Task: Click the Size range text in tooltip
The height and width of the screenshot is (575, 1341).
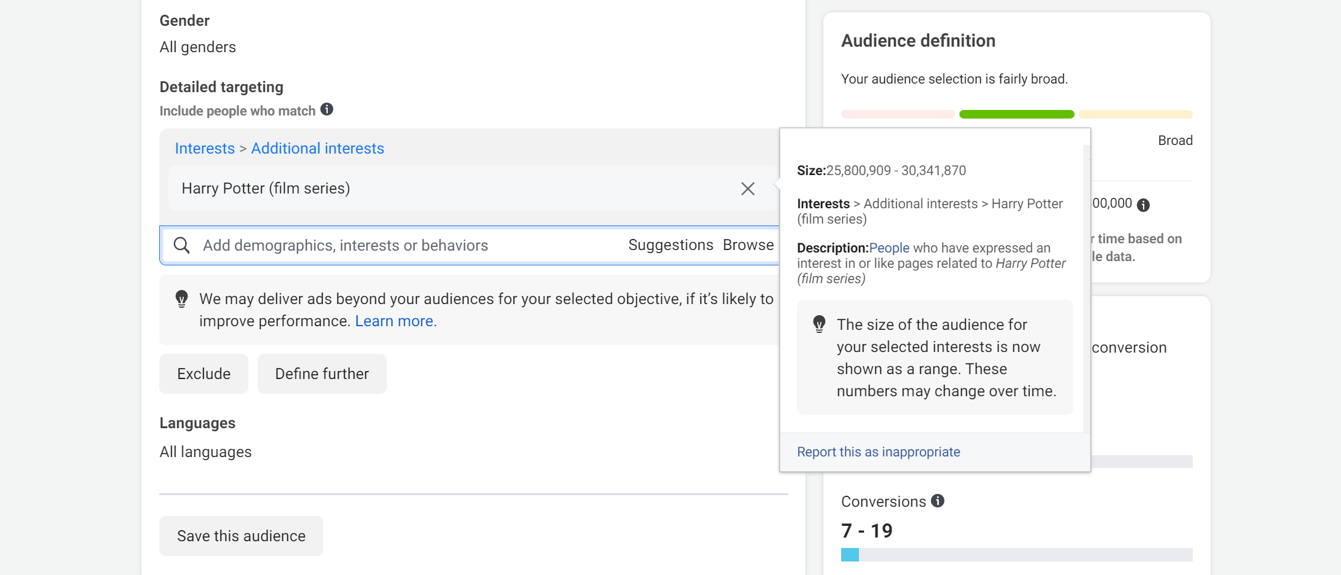Action: (881, 171)
